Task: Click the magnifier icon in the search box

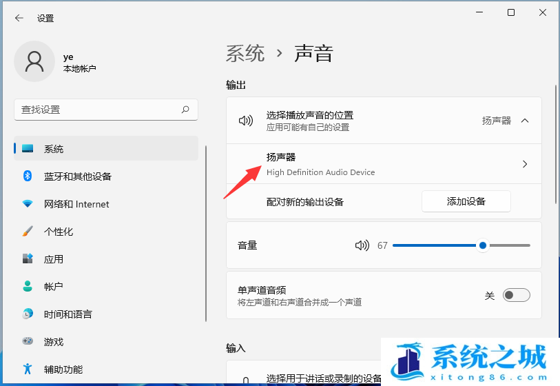Action: click(x=185, y=110)
